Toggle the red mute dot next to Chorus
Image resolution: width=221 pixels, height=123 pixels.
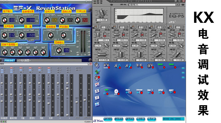[x=175, y=67]
